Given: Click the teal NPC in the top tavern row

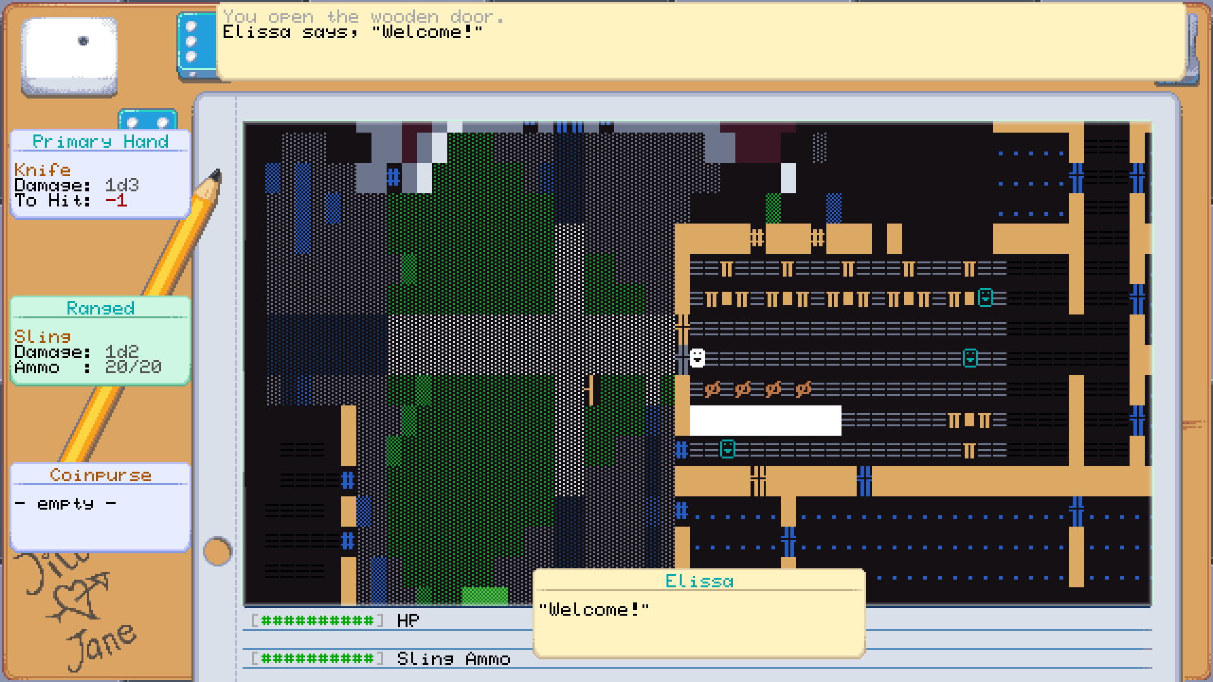Looking at the screenshot, I should pyautogui.click(x=985, y=297).
